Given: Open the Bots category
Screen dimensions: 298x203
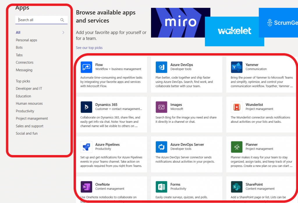Looking at the screenshot, I should point(19,47).
